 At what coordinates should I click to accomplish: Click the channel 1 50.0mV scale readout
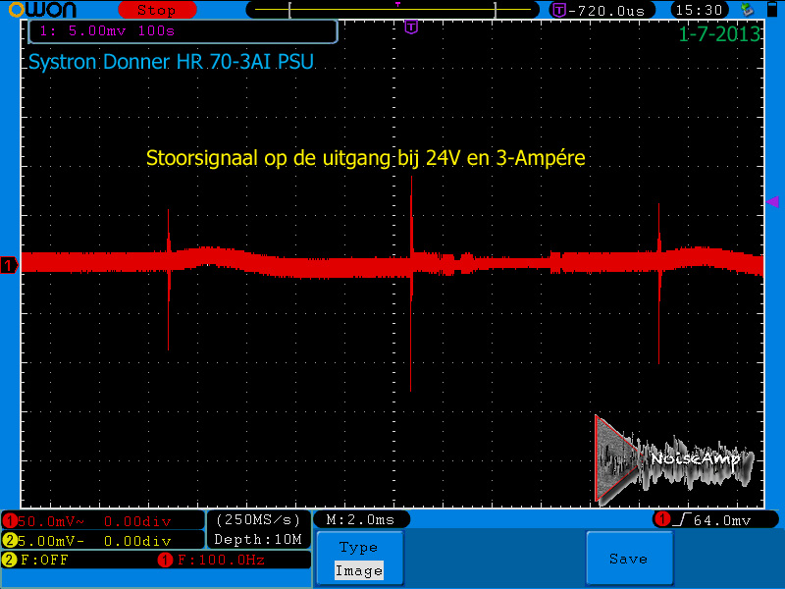103,521
